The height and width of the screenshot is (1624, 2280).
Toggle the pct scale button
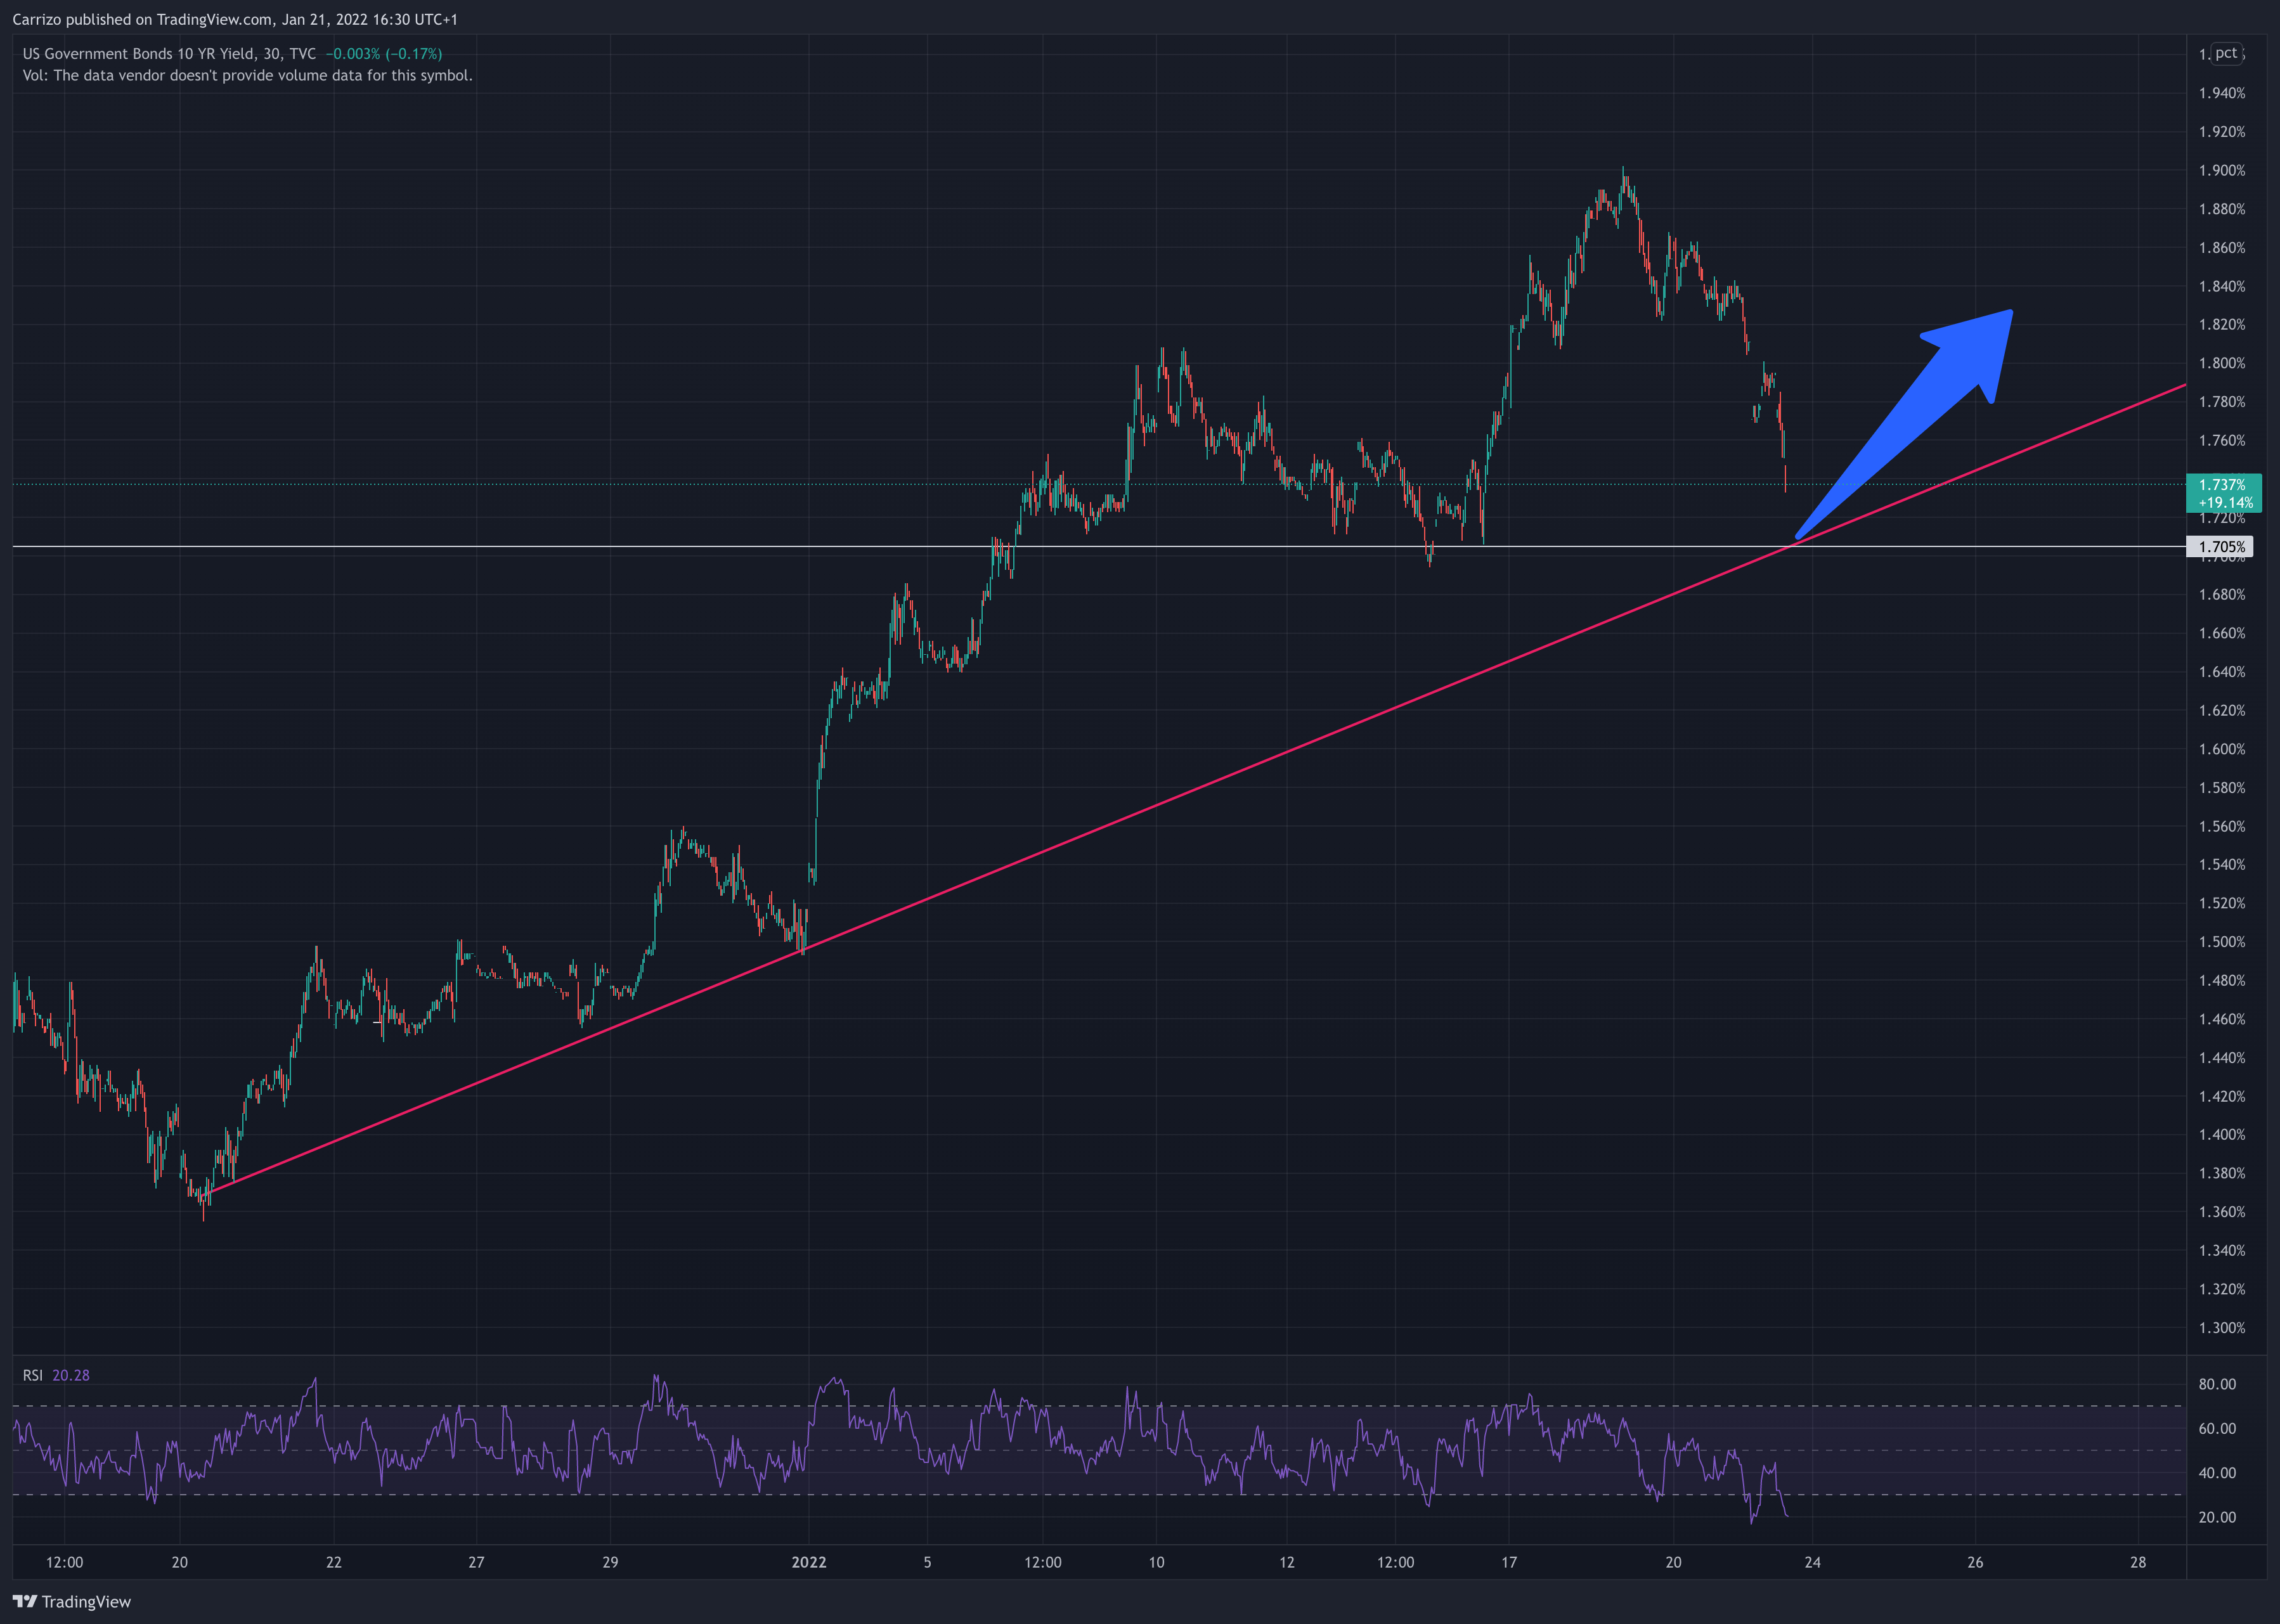pos(2226,53)
